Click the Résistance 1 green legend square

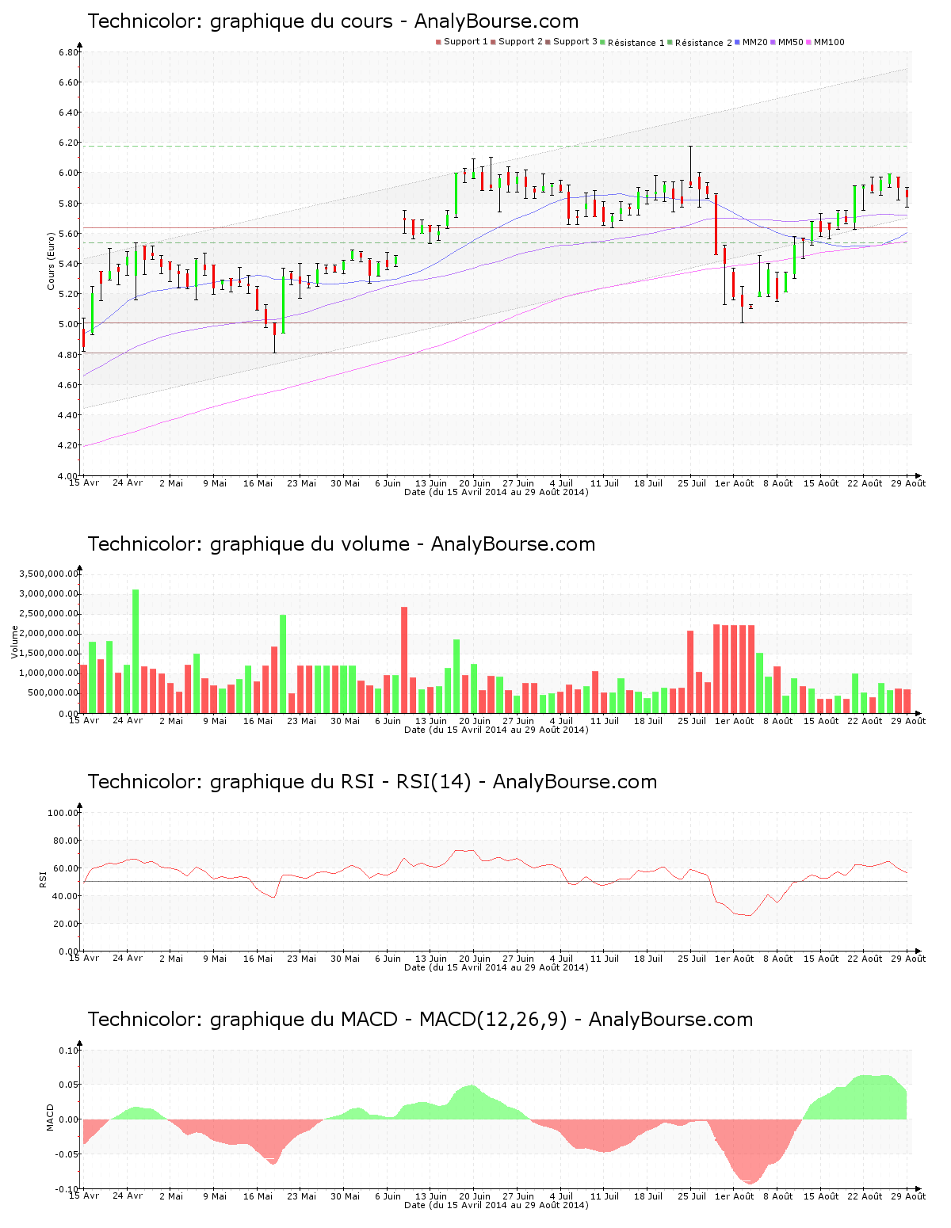coord(602,42)
